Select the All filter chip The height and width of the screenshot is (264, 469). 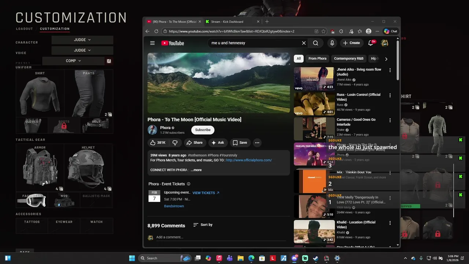point(299,59)
